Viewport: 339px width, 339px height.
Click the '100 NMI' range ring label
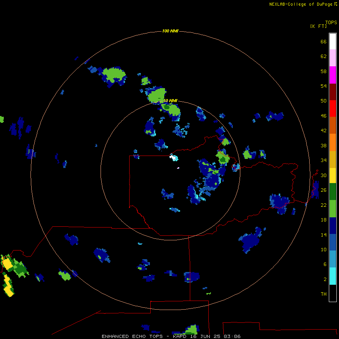pyautogui.click(x=170, y=31)
